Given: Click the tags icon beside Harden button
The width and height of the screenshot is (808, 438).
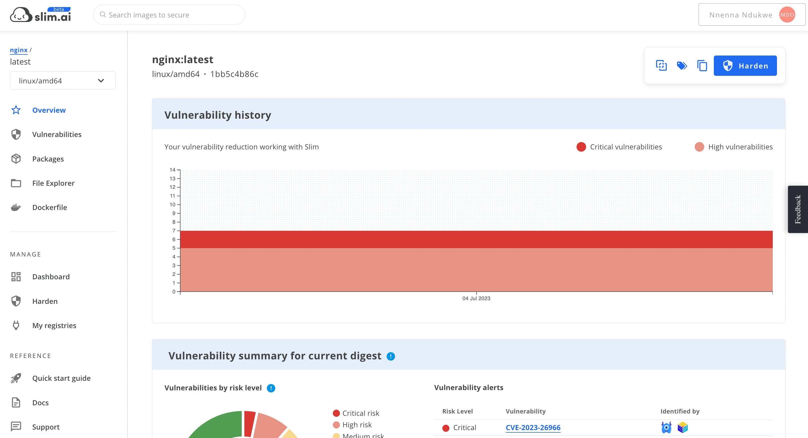Looking at the screenshot, I should pyautogui.click(x=682, y=65).
